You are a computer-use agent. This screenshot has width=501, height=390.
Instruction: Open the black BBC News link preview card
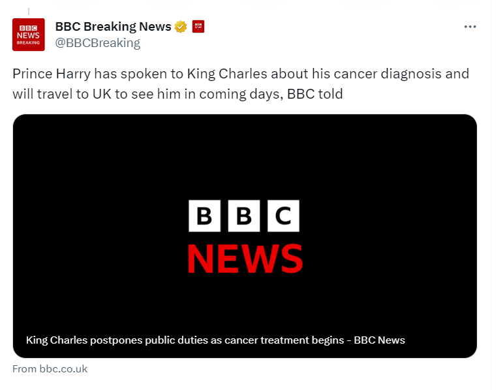pos(245,236)
